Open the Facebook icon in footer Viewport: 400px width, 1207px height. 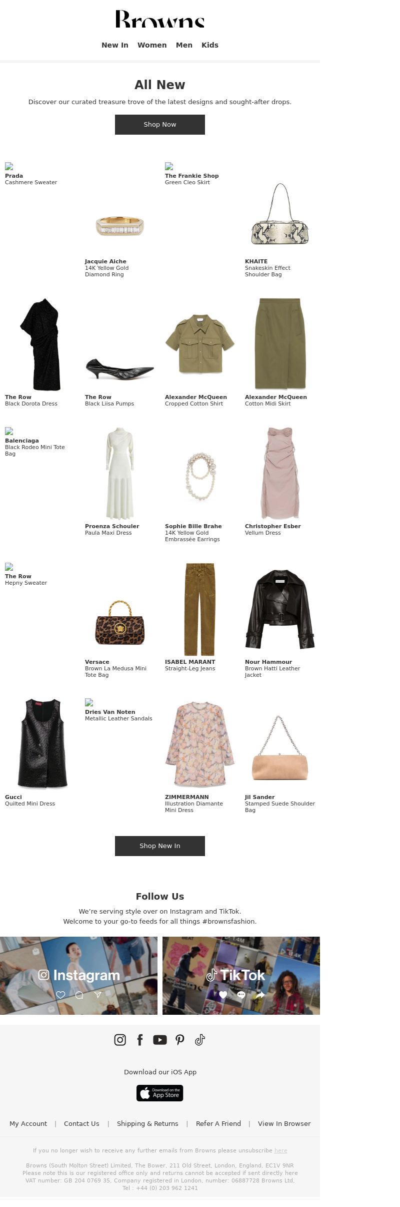pyautogui.click(x=140, y=1040)
